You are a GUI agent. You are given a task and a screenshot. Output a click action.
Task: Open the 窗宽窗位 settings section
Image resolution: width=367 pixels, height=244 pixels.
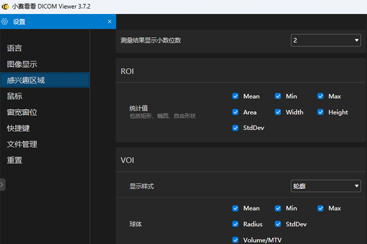(x=22, y=112)
